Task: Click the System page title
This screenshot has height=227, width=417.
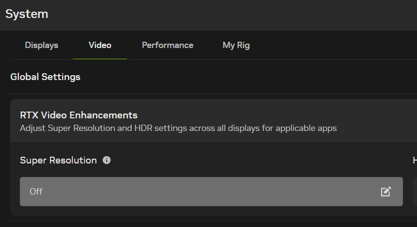Action: click(27, 14)
